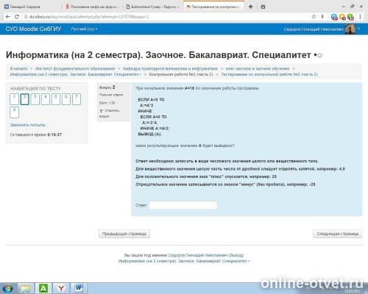Click the tab list icon next to the plus
The height and width of the screenshot is (294, 368).
click(x=263, y=7)
